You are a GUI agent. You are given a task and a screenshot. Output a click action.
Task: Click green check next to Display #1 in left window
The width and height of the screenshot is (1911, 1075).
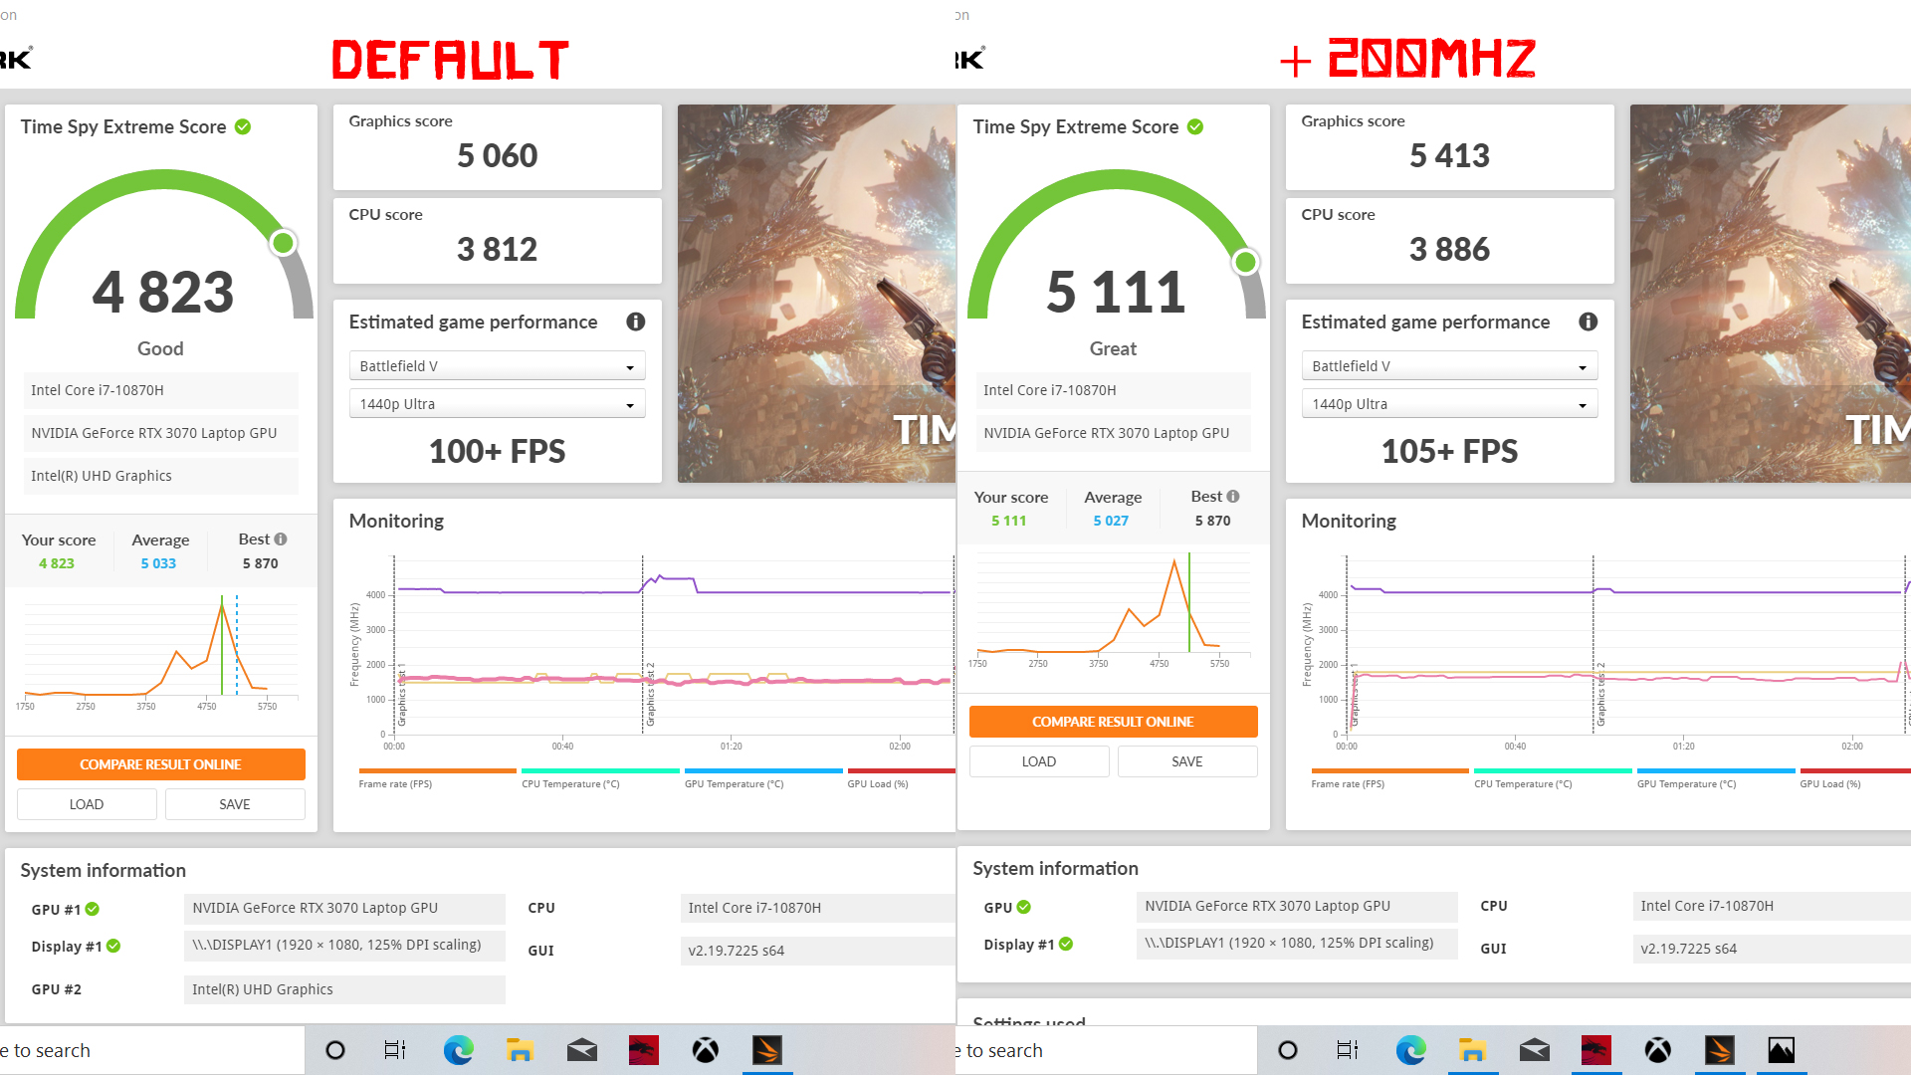(113, 946)
